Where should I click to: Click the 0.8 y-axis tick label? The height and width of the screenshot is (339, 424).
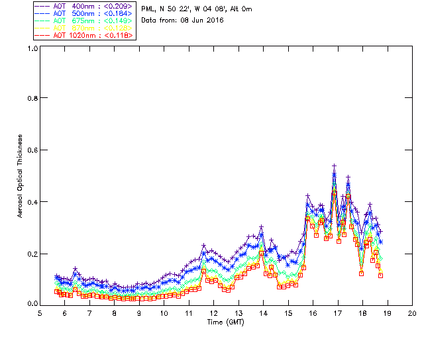pyautogui.click(x=32, y=98)
